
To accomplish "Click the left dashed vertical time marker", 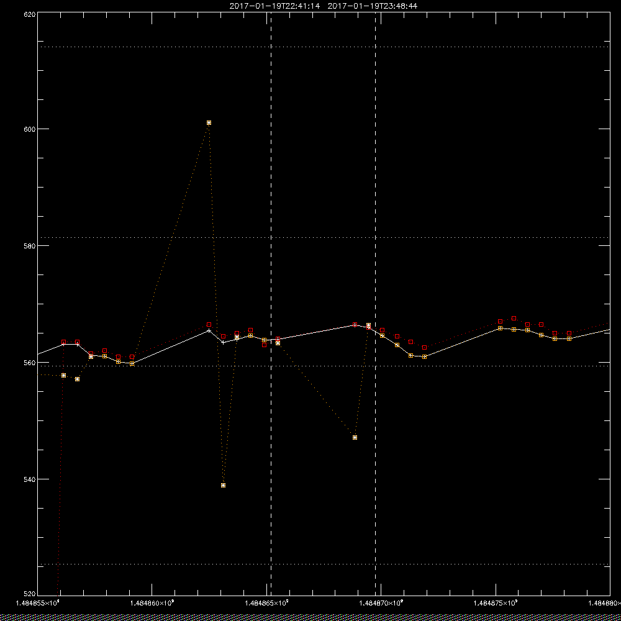I will click(271, 304).
